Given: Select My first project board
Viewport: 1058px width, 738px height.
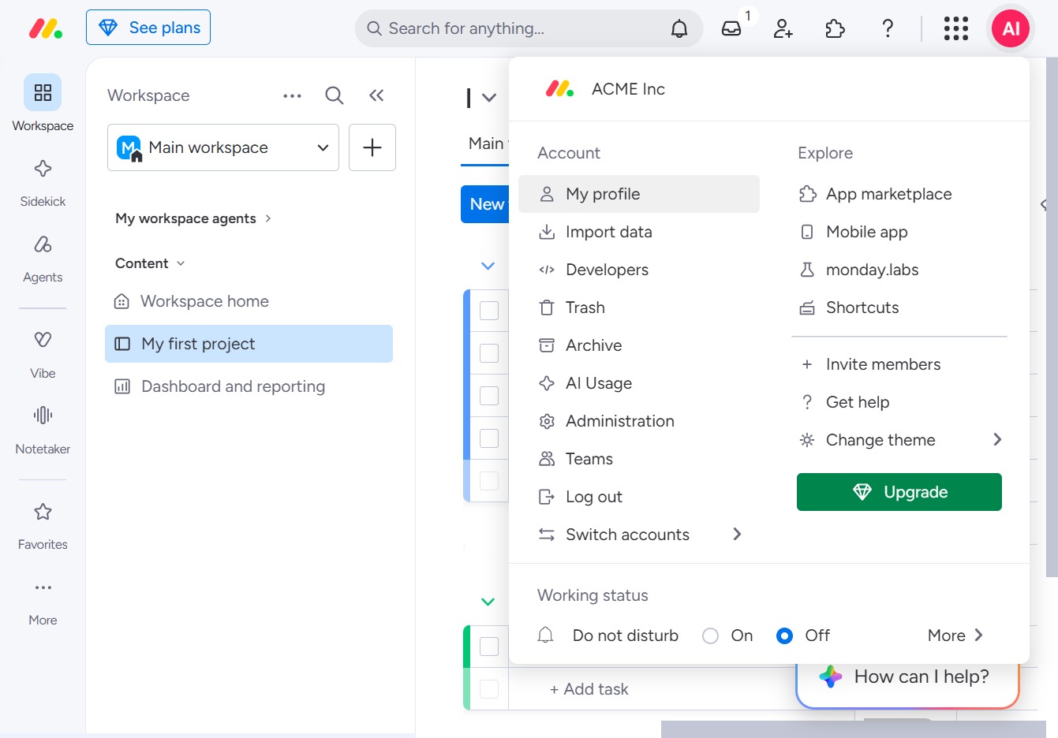Looking at the screenshot, I should pyautogui.click(x=249, y=344).
